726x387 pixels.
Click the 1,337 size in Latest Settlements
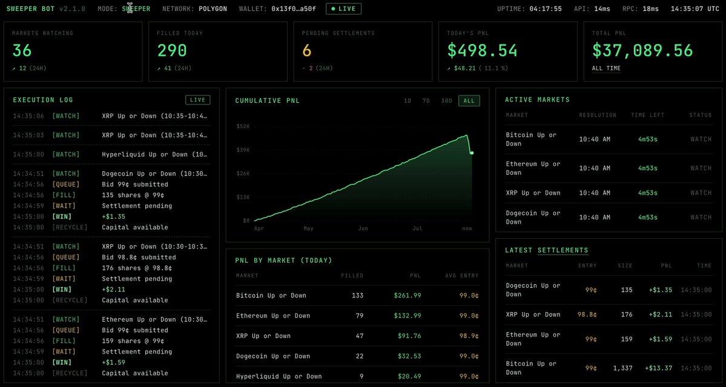tap(622, 368)
